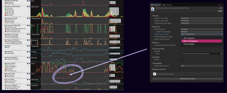Toggle blue square on Mali Geometry Usage
This screenshot has width=227, height=93.
[x=29, y=18]
